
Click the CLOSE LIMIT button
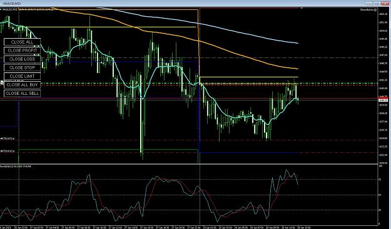tap(22, 76)
